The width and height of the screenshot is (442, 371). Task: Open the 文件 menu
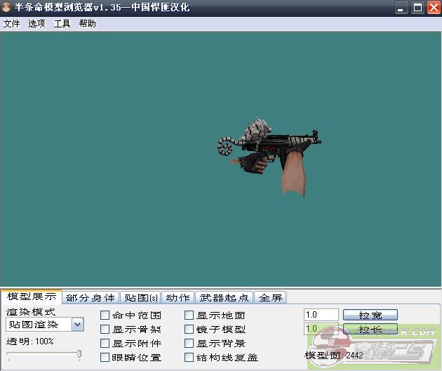point(12,23)
